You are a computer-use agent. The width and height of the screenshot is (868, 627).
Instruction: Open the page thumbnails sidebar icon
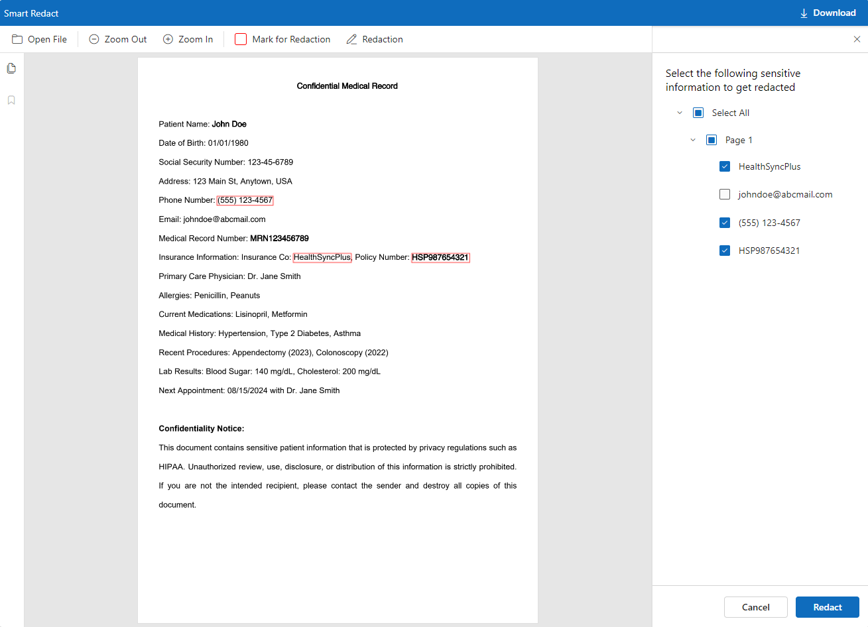click(x=11, y=68)
